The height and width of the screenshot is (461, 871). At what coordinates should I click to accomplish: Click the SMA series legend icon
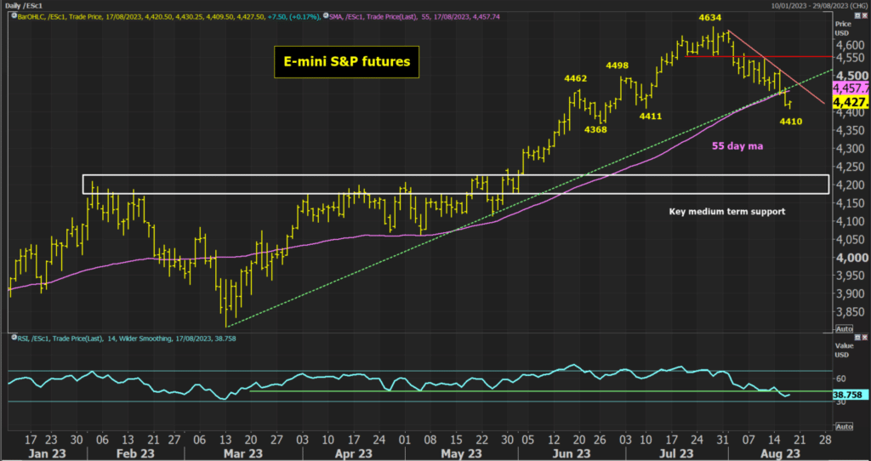(x=326, y=17)
